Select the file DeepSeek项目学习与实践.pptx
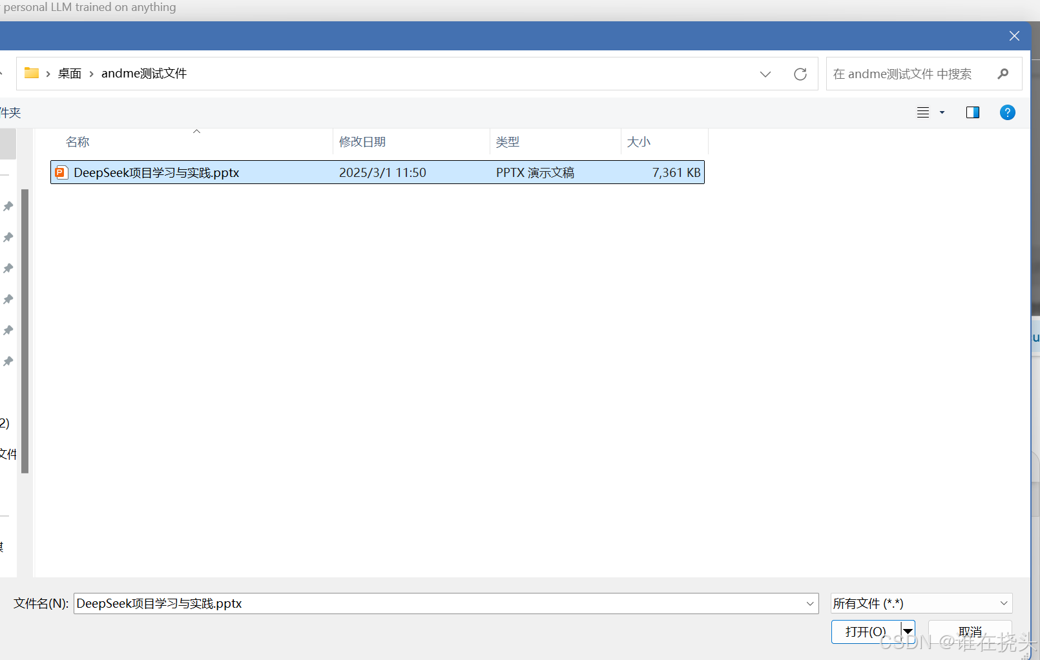 tap(377, 172)
